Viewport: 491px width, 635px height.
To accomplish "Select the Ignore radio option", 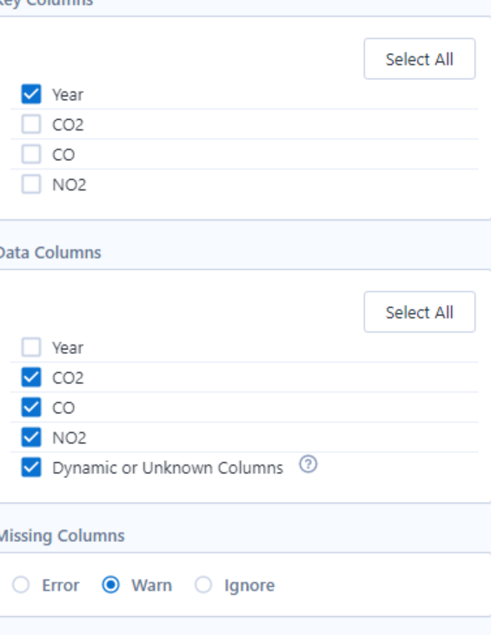I will pos(203,585).
